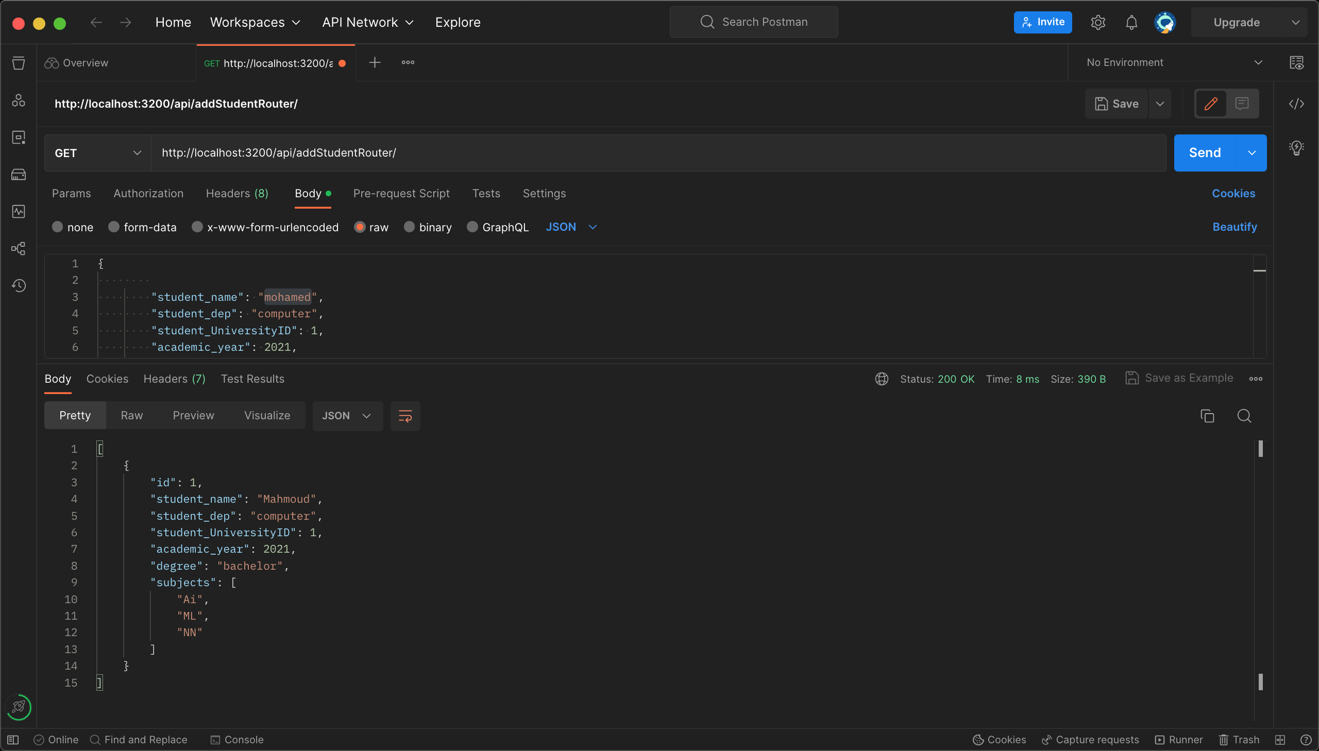Image resolution: width=1319 pixels, height=751 pixels.
Task: Add a new request tab with plus
Action: coord(375,62)
